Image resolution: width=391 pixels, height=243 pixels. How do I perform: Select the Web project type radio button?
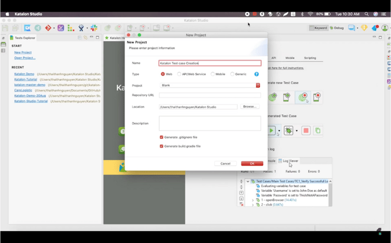pyautogui.click(x=163, y=74)
